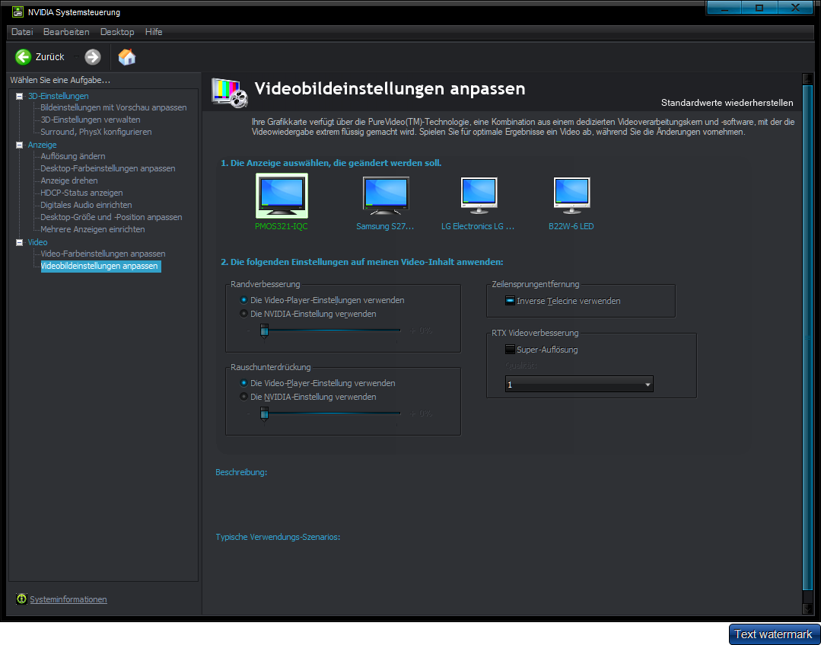821x645 pixels.
Task: Click the vertical scrollbar down arrow
Action: tap(807, 608)
